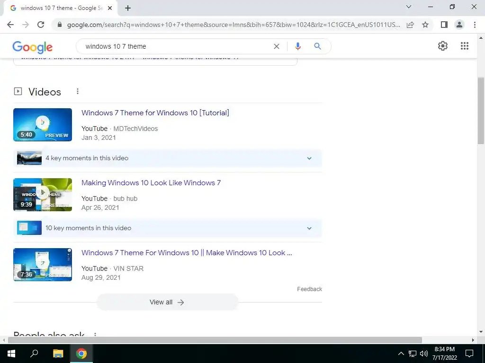485x363 pixels.
Task: Go back to the previous page
Action: tap(10, 25)
